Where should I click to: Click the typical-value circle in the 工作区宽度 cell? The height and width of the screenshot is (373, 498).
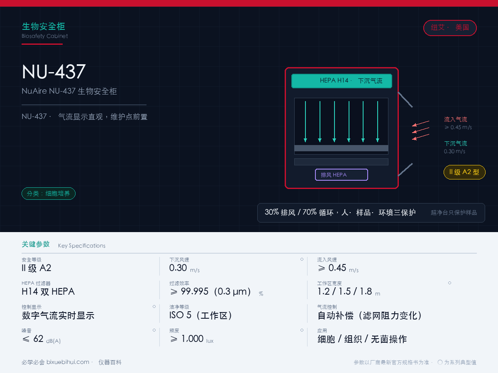pyautogui.click(x=449, y=283)
